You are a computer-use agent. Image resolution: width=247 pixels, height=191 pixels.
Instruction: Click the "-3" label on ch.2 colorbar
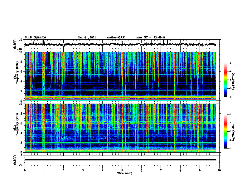pyautogui.click(x=230, y=115)
